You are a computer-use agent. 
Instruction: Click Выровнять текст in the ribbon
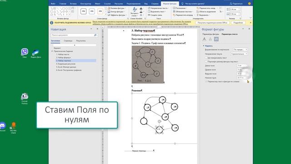[x=157, y=11]
